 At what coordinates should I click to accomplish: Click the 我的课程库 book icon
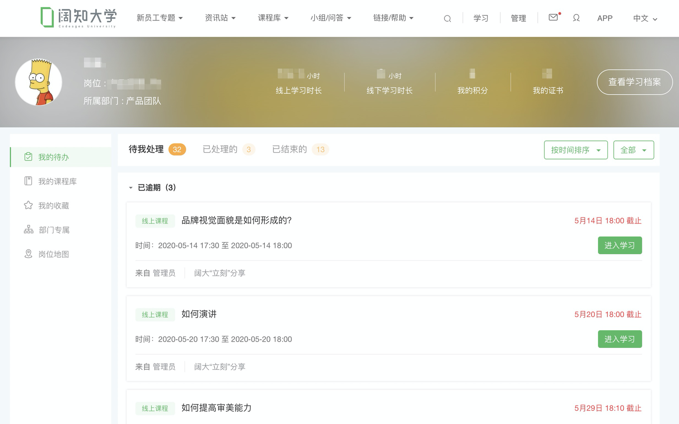pos(28,181)
